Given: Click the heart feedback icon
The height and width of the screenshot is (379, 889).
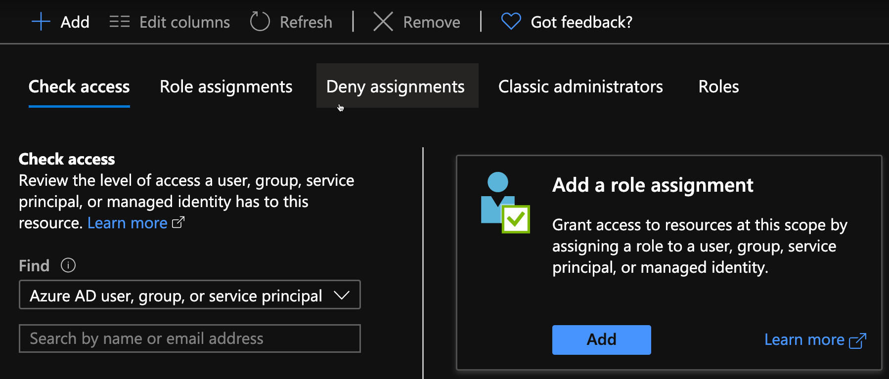Looking at the screenshot, I should pos(511,22).
